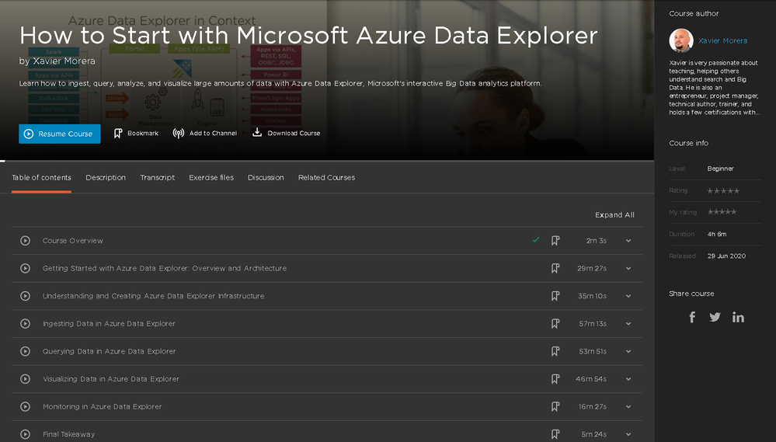
Task: Open Xavier Morera author profile link
Action: (x=722, y=40)
